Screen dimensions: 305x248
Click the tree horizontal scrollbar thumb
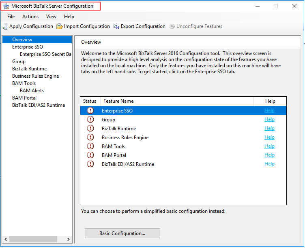pyautogui.click(x=33, y=239)
